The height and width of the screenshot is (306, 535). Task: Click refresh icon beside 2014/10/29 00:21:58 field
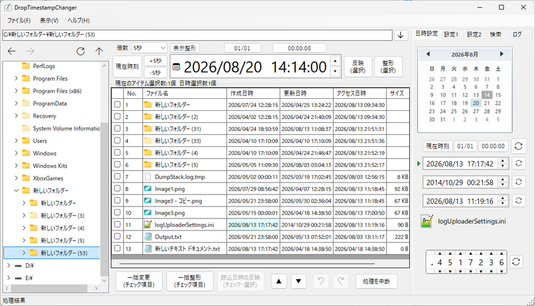point(519,182)
